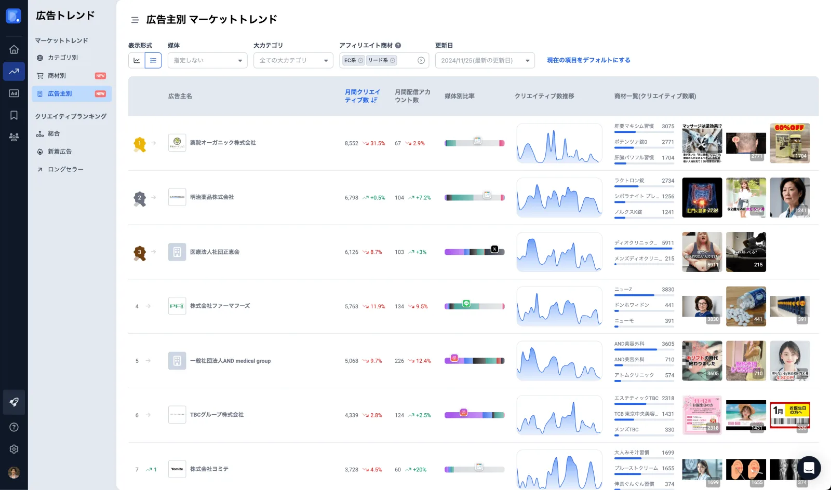Click building icon for AND medical group
Image resolution: width=831 pixels, height=490 pixels.
177,361
